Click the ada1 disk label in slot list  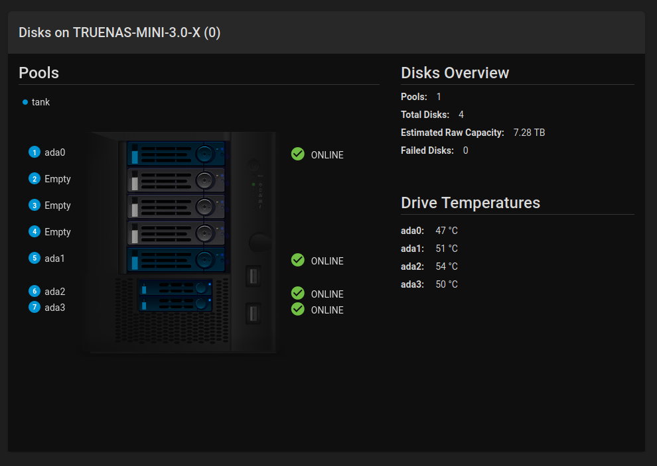pos(55,259)
